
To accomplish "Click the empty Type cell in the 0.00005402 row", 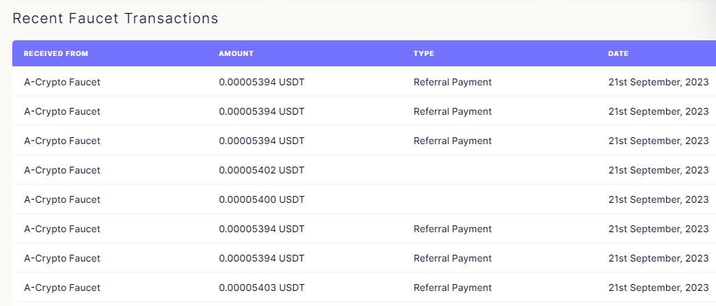I will point(499,170).
